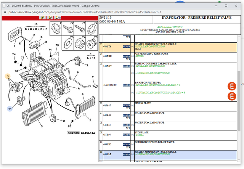Click the REACH badge for 6445 RE
The height and width of the screenshot is (169, 244).
pyautogui.click(x=127, y=56)
